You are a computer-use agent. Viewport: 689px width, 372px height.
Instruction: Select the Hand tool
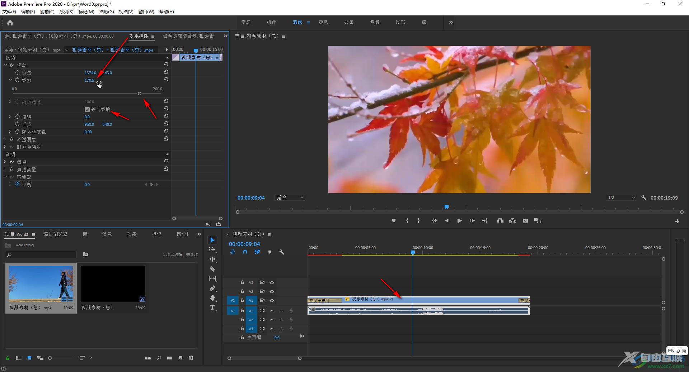coord(212,298)
